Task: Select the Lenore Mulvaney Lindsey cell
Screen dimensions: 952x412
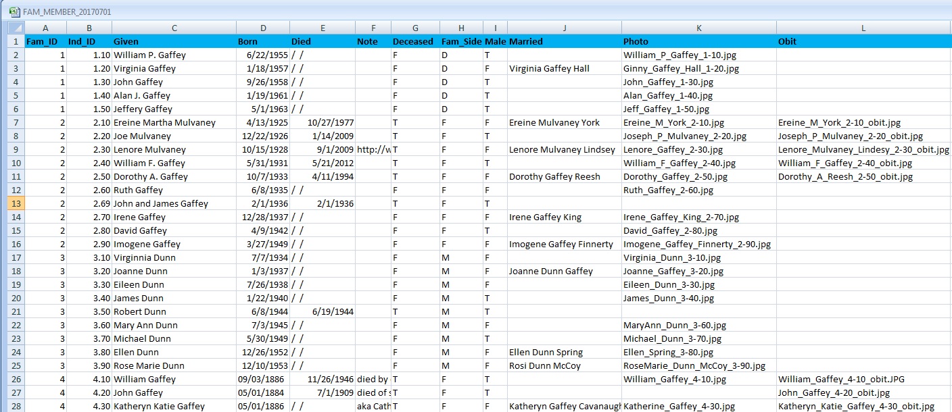Action: coord(565,149)
